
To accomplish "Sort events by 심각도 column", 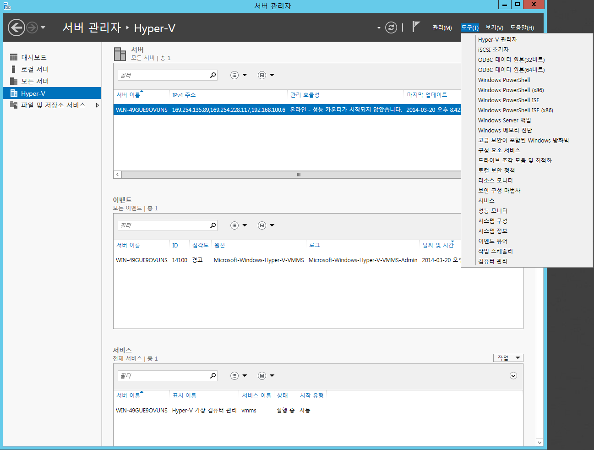I will click(x=201, y=245).
